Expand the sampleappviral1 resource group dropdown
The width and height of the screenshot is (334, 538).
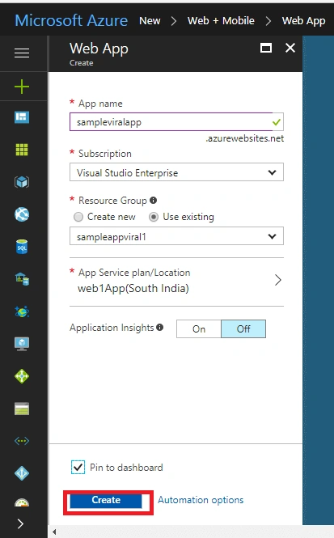point(176,236)
